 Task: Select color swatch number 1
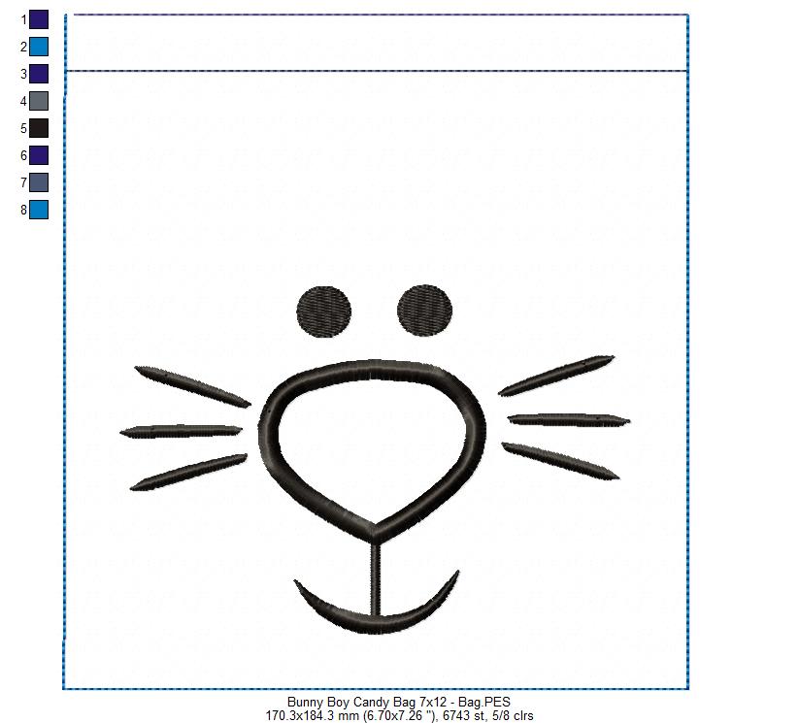point(39,18)
